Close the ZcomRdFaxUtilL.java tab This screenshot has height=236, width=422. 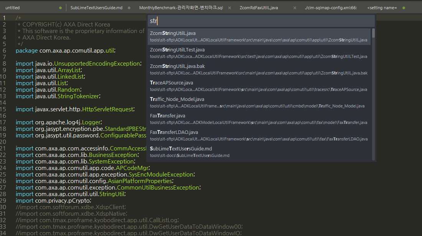click(295, 8)
